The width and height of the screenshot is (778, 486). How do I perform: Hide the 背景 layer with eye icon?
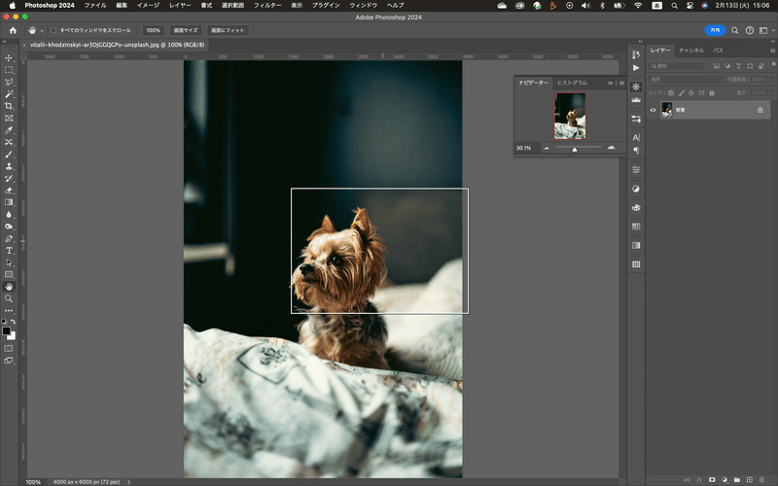pyautogui.click(x=653, y=110)
